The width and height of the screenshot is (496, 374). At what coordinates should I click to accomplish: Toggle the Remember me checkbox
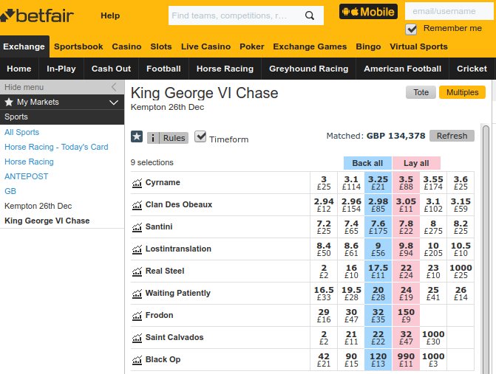pyautogui.click(x=411, y=29)
